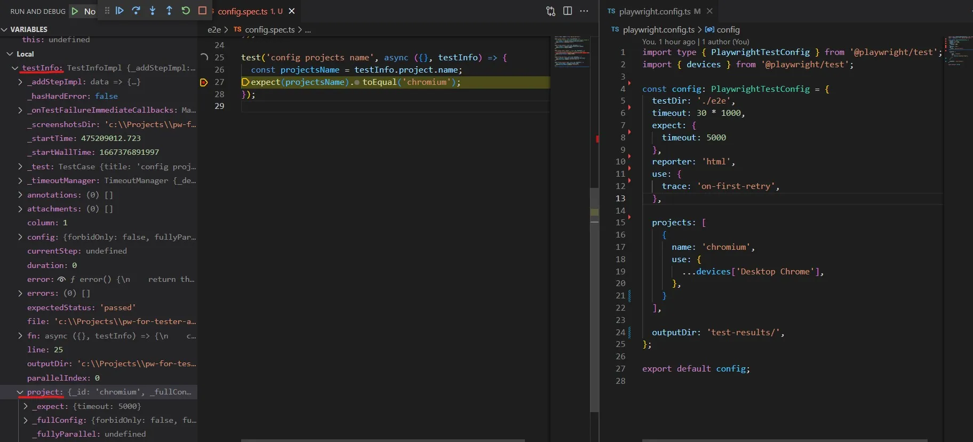Restart the debugging session
Screen dimensions: 973x442
click(186, 11)
